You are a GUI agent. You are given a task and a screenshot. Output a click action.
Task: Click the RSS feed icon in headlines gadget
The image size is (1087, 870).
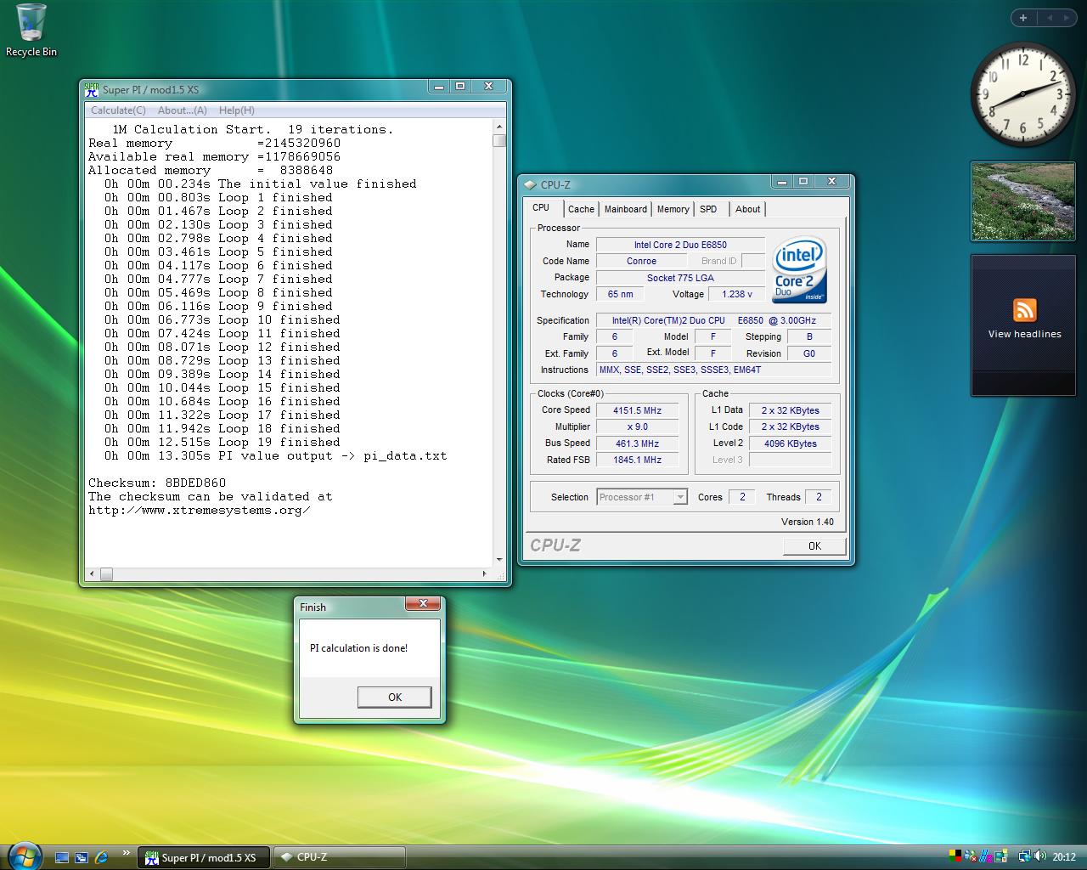point(1025,310)
